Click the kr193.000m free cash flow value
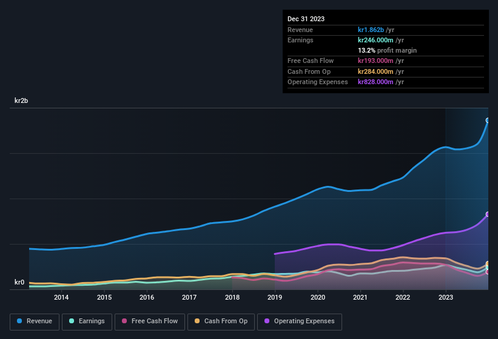The height and width of the screenshot is (339, 498). click(375, 61)
